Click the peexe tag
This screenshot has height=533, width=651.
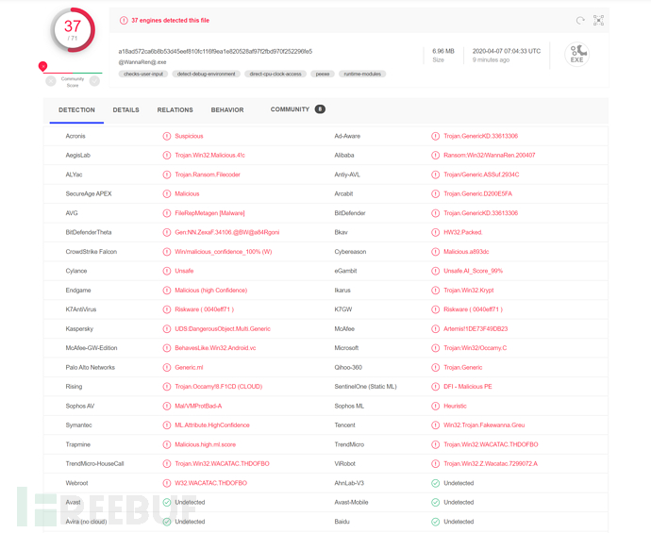click(322, 74)
